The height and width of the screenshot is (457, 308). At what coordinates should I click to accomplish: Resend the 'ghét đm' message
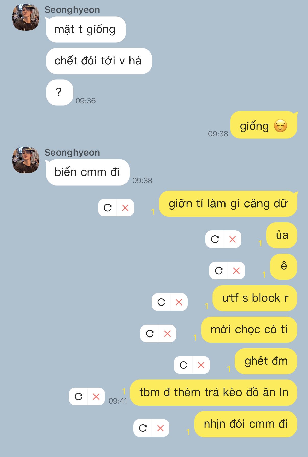point(183,365)
